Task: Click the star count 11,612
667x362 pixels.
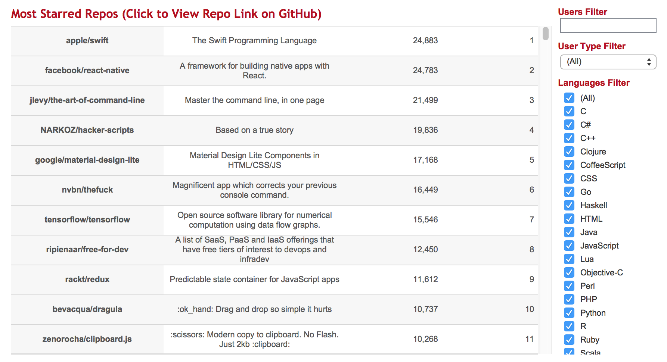Action: click(425, 279)
